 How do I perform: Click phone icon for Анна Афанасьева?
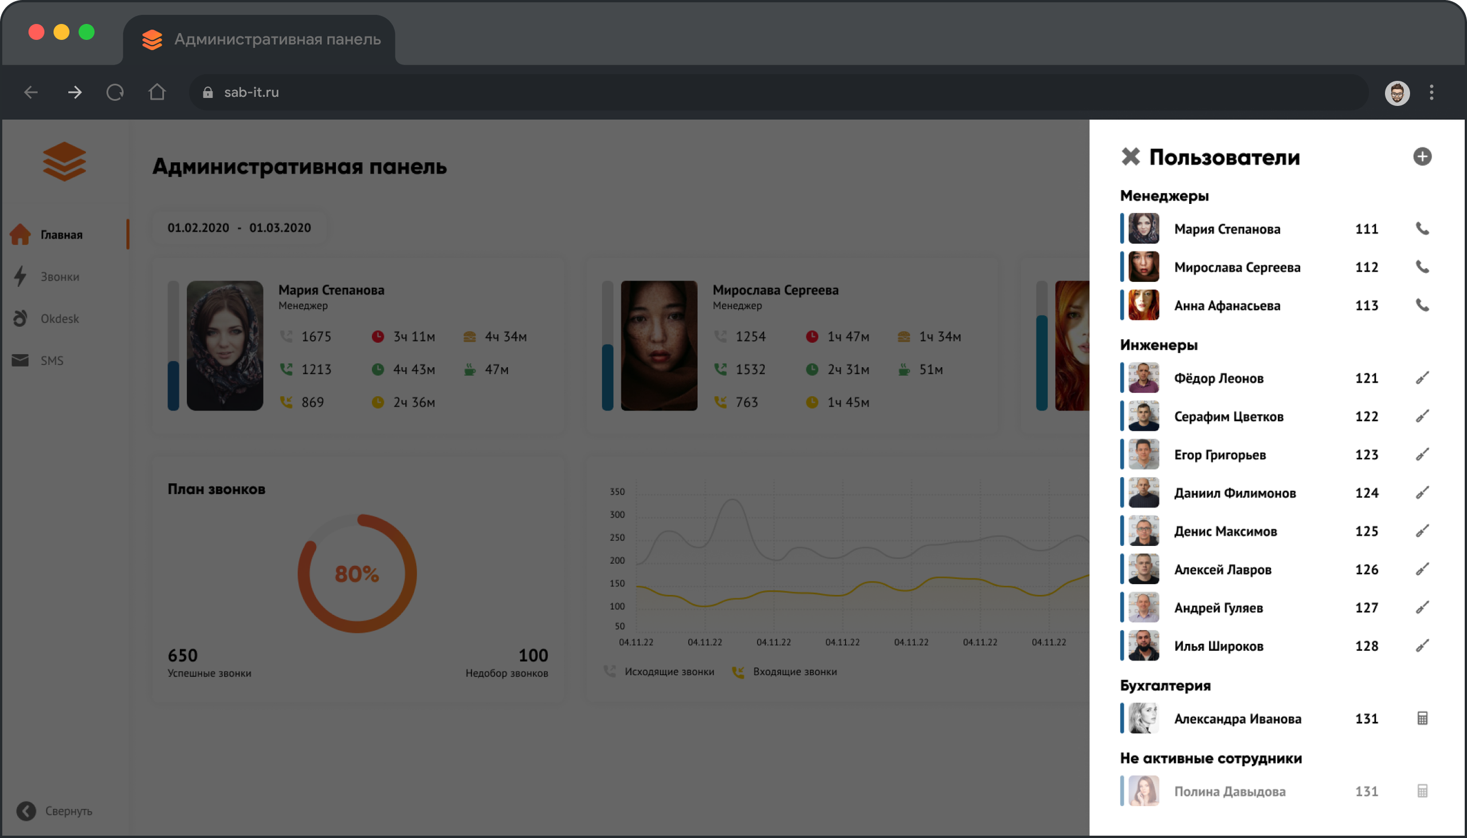1422,305
